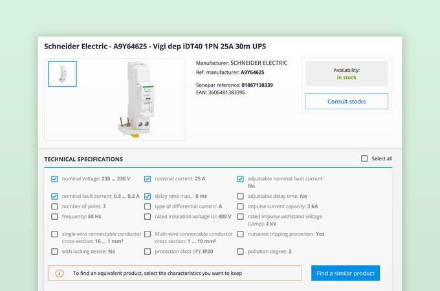Tick the Select all checkbox
The image size is (440, 291).
click(x=364, y=158)
